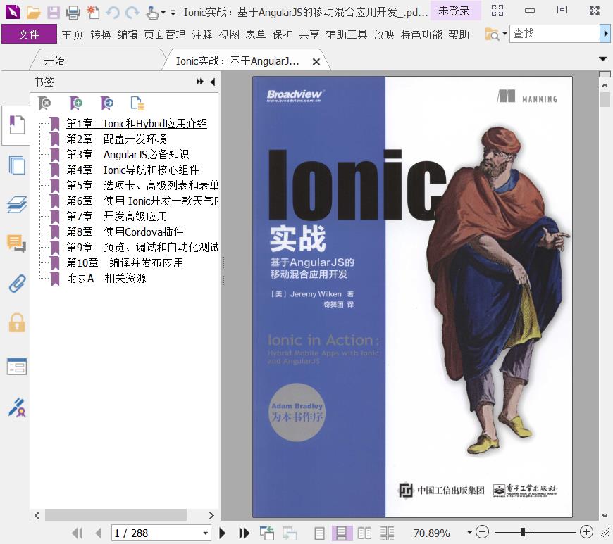
Task: Switch to single page view mode
Action: click(x=319, y=533)
